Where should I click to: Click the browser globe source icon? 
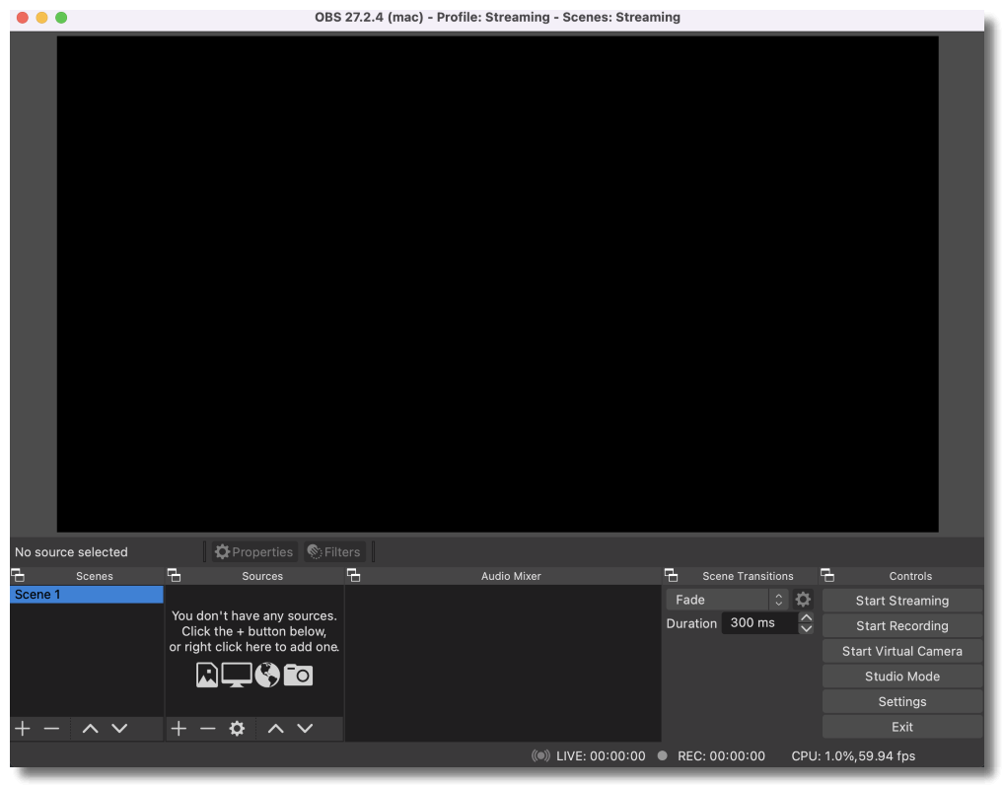click(x=267, y=675)
